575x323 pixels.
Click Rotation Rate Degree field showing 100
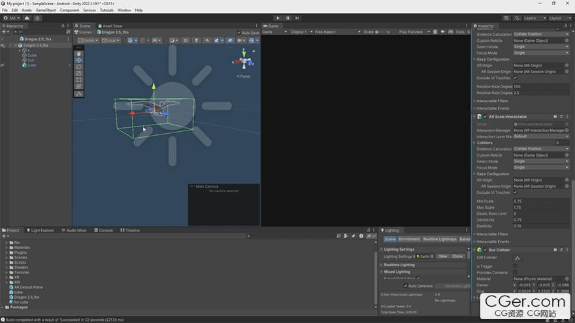pyautogui.click(x=541, y=86)
